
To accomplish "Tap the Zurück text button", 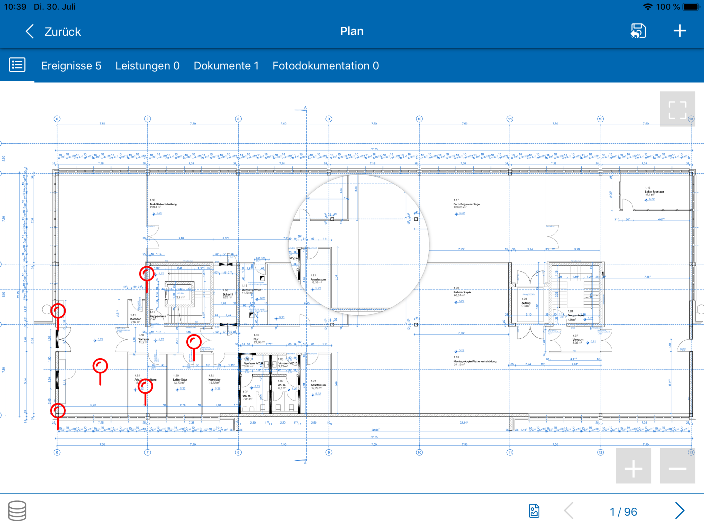I will pos(63,31).
